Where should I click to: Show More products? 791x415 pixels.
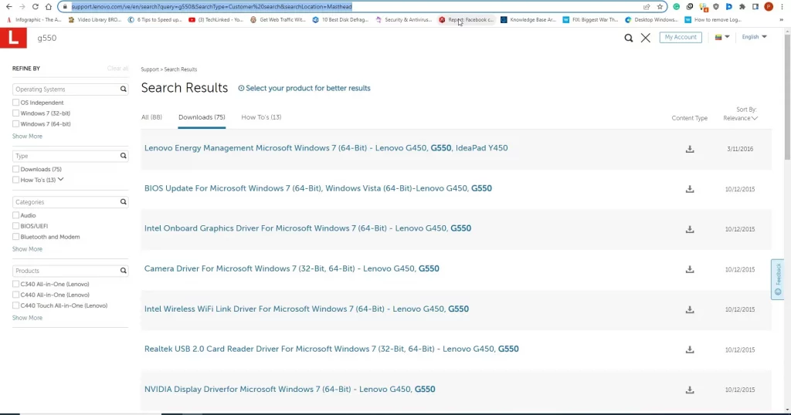(27, 318)
